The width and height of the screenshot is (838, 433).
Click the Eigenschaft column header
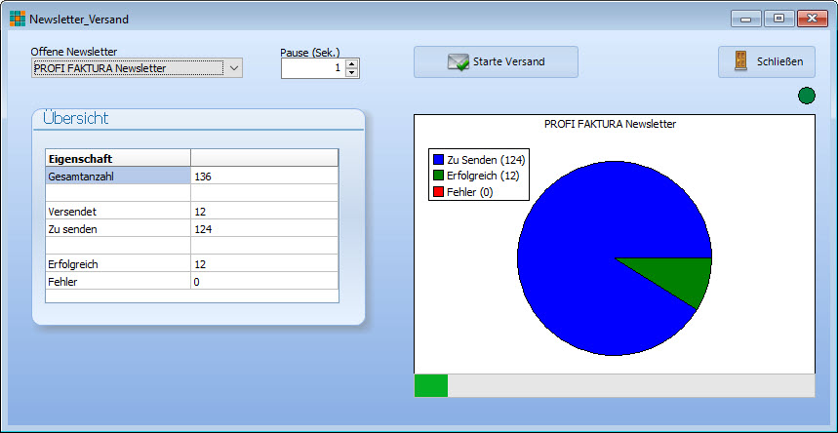click(118, 158)
